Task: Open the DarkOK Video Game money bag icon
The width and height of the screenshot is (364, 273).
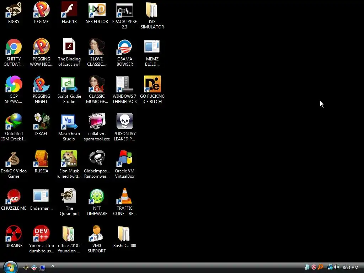Action: pos(14,159)
